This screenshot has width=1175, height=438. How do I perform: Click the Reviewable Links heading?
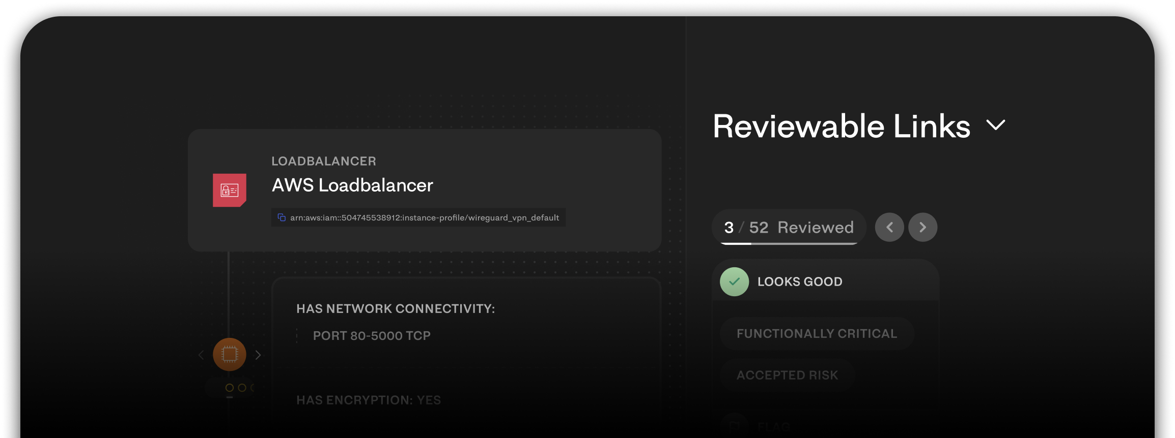[x=842, y=126]
